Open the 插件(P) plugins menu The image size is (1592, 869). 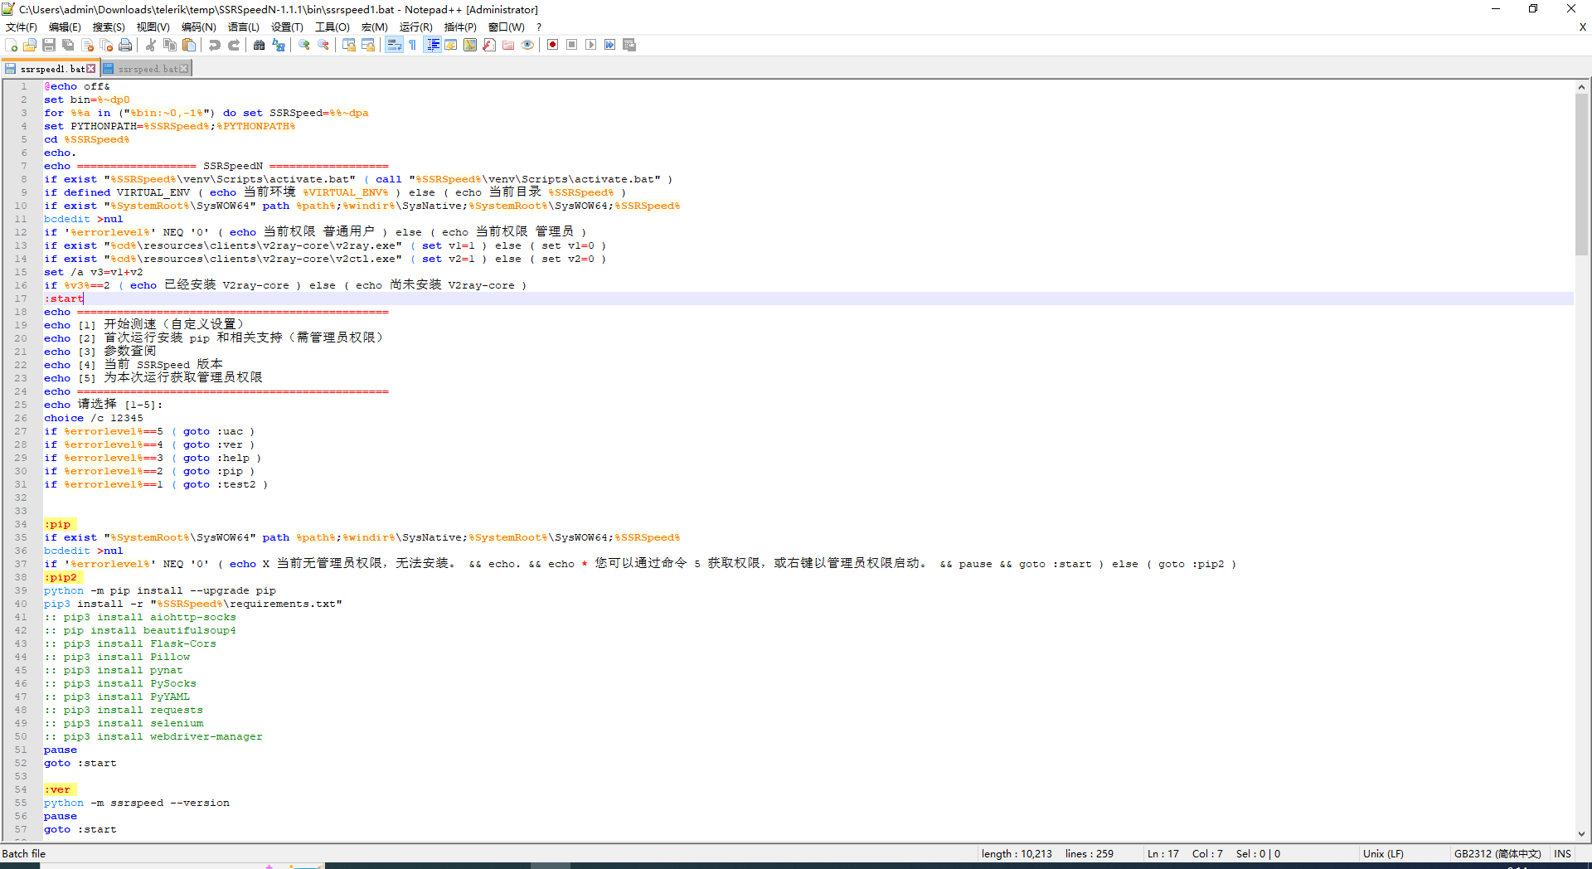click(x=459, y=27)
